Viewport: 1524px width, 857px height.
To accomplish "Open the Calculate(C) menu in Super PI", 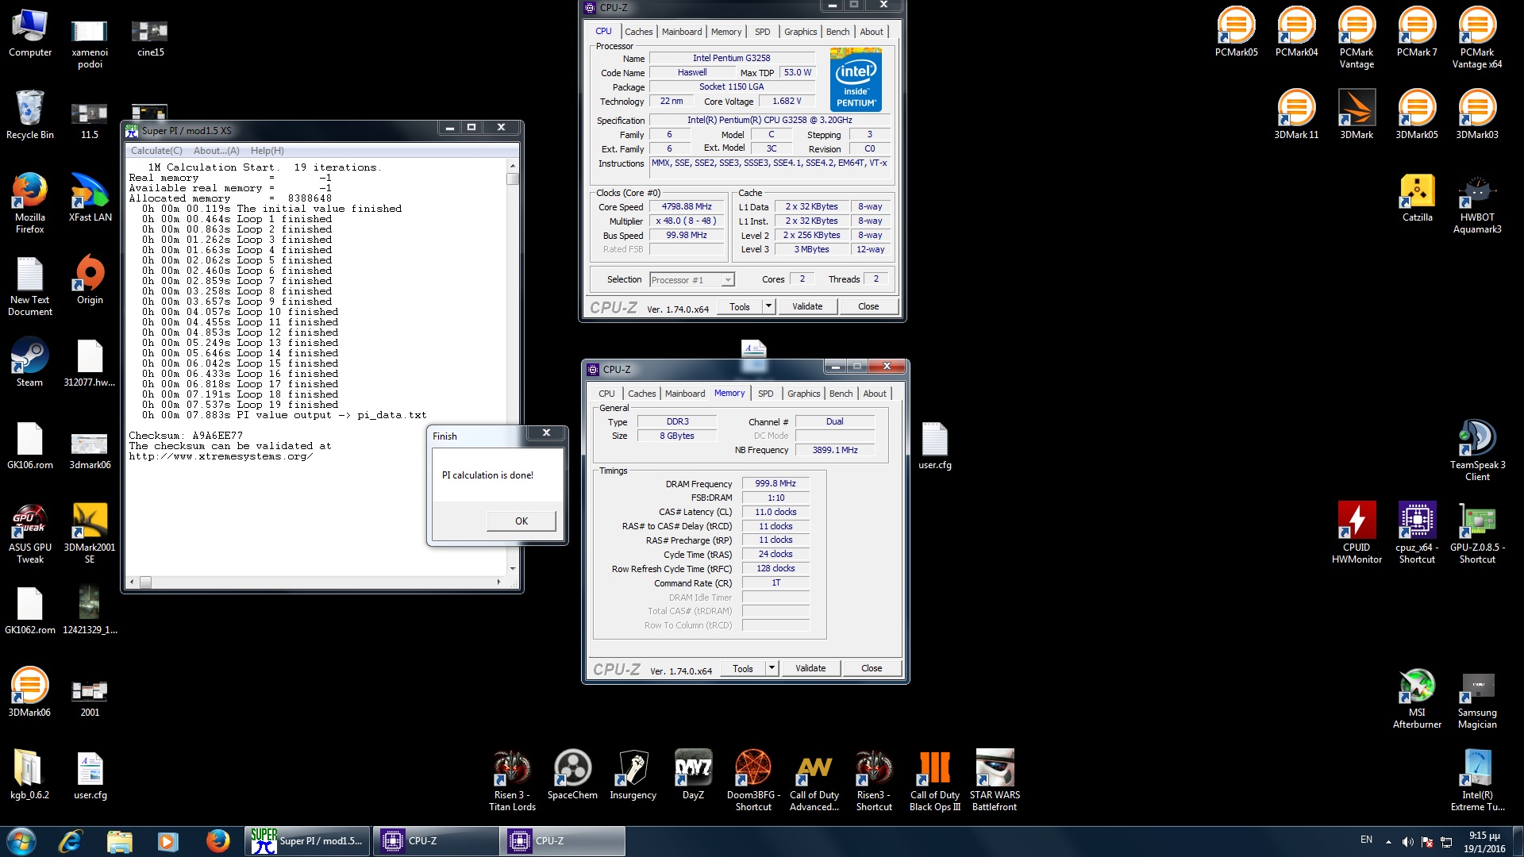I will [x=156, y=151].
